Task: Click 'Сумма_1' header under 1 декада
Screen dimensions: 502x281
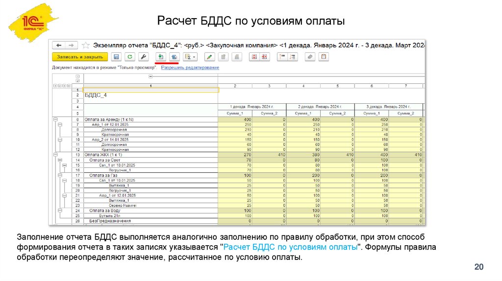Action: [235, 114]
